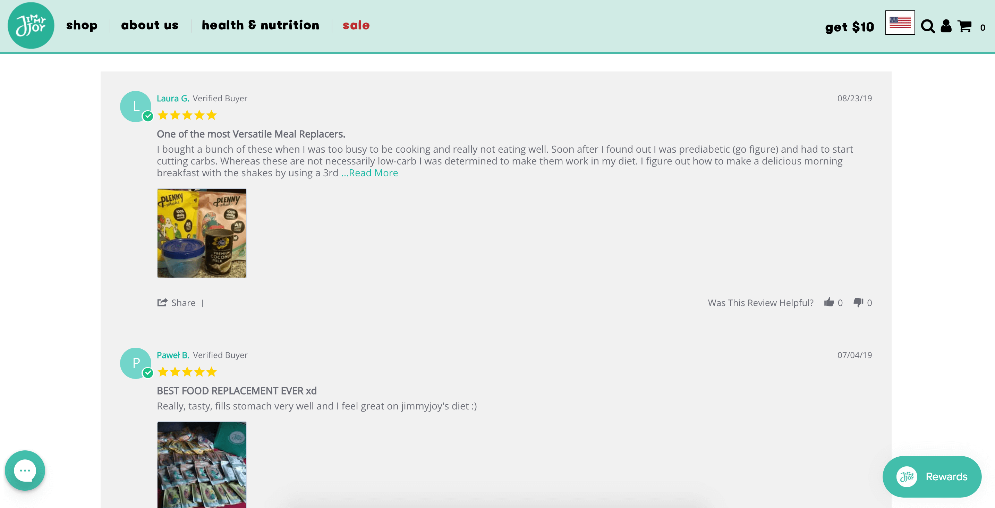
Task: Open the shop menu
Action: coord(82,25)
